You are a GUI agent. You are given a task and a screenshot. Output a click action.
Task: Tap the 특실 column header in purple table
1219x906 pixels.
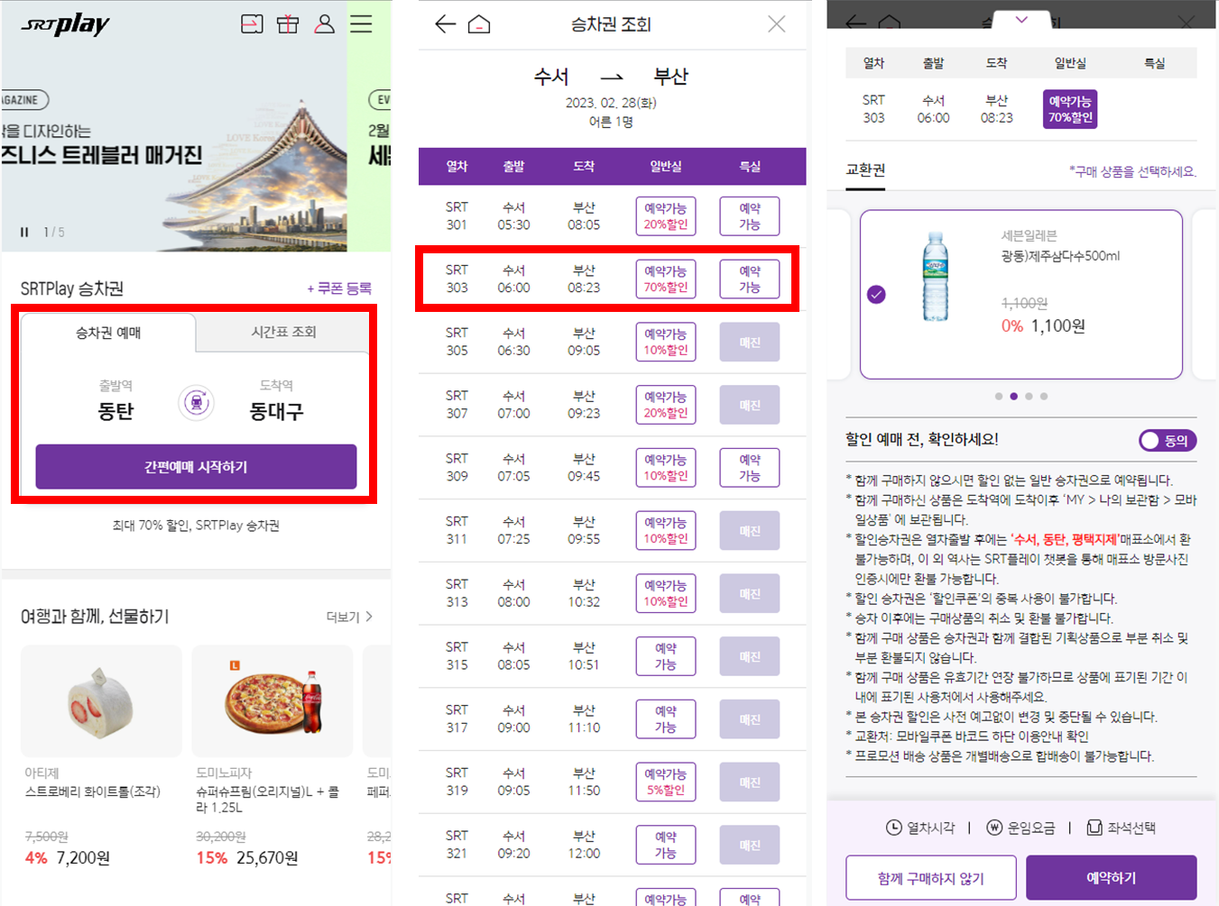[x=750, y=167]
